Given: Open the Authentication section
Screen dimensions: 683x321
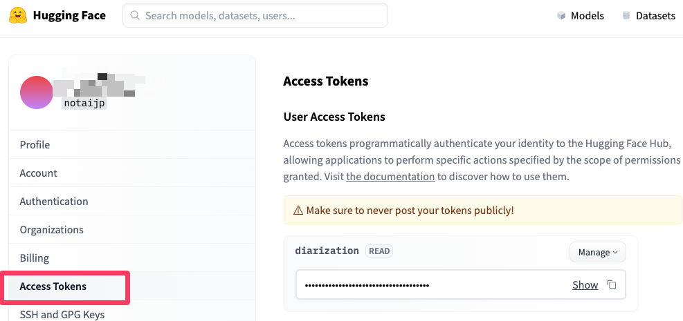Looking at the screenshot, I should (54, 202).
